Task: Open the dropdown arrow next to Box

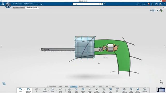Action: [x=40, y=90]
